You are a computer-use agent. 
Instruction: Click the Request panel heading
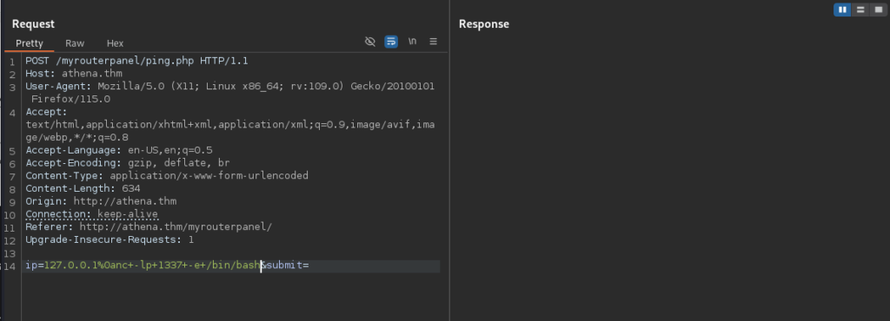click(34, 23)
